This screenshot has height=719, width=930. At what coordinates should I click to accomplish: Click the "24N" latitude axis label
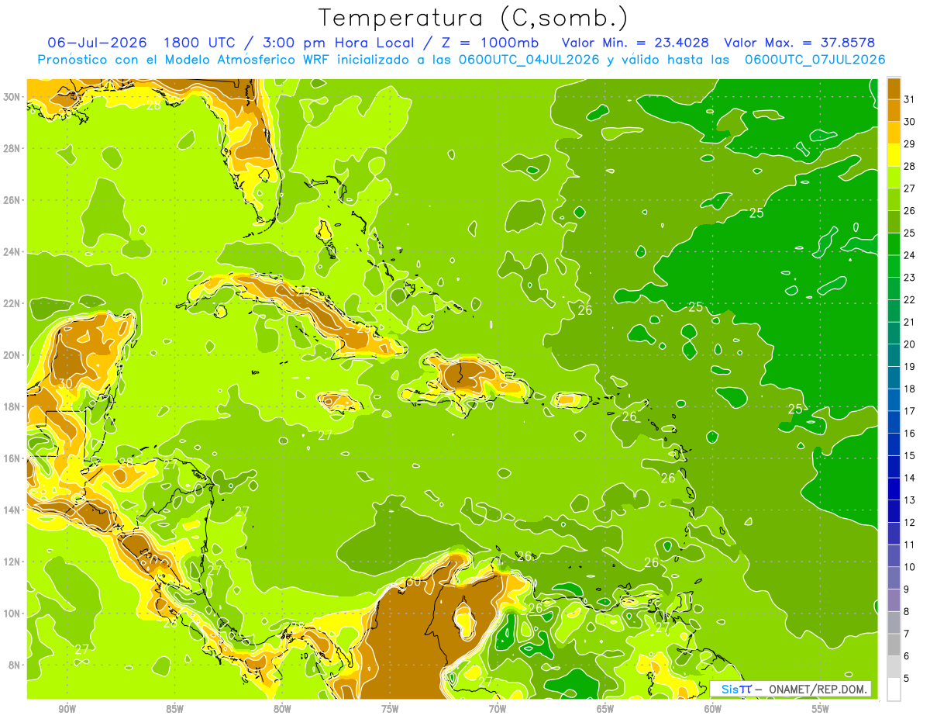coord(12,252)
